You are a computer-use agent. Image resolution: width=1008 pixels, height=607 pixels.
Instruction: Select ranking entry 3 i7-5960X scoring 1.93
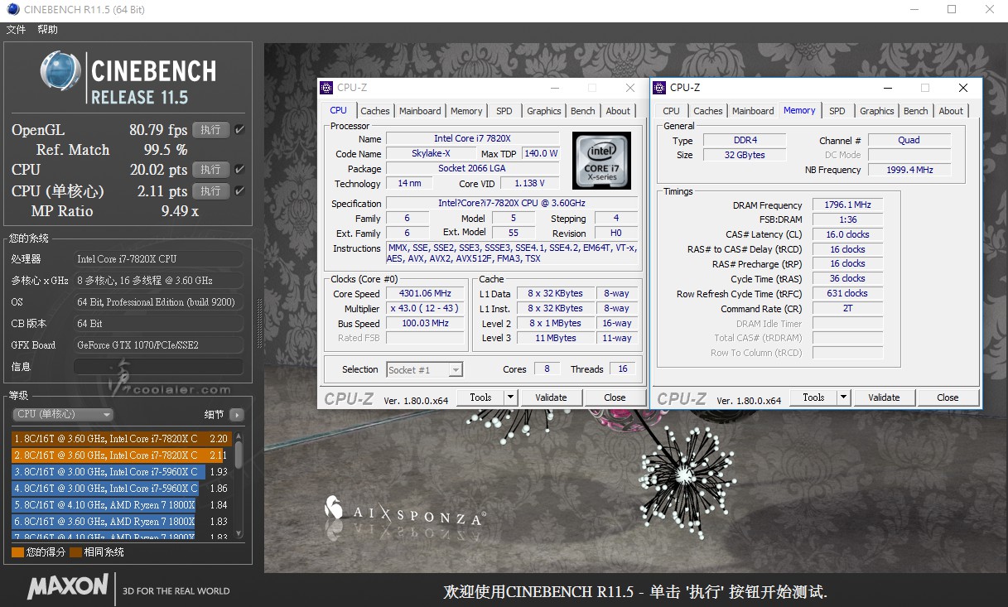122,472
